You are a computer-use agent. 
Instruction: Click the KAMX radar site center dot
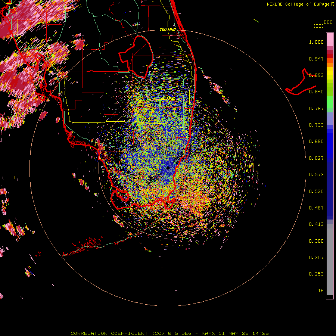tap(168, 168)
